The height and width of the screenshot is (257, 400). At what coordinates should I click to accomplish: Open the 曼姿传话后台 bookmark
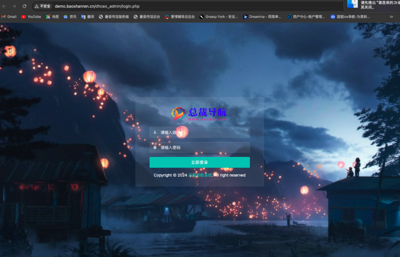tap(147, 16)
